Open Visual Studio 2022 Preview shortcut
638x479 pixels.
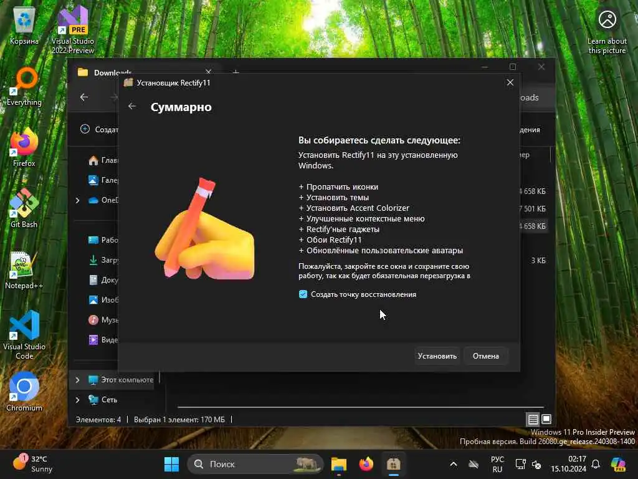73,30
